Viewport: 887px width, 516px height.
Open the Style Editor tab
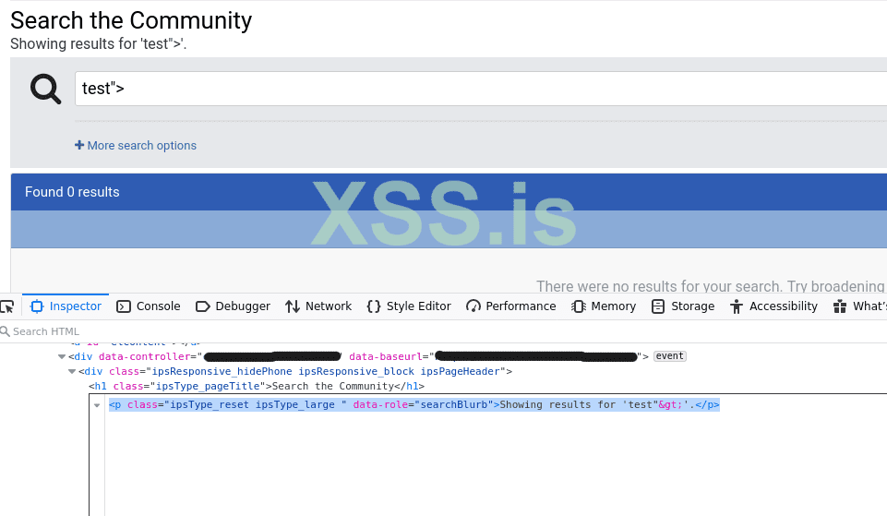pyautogui.click(x=409, y=306)
